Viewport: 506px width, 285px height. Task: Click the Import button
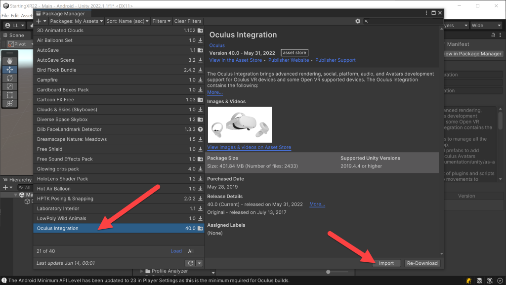click(386, 263)
